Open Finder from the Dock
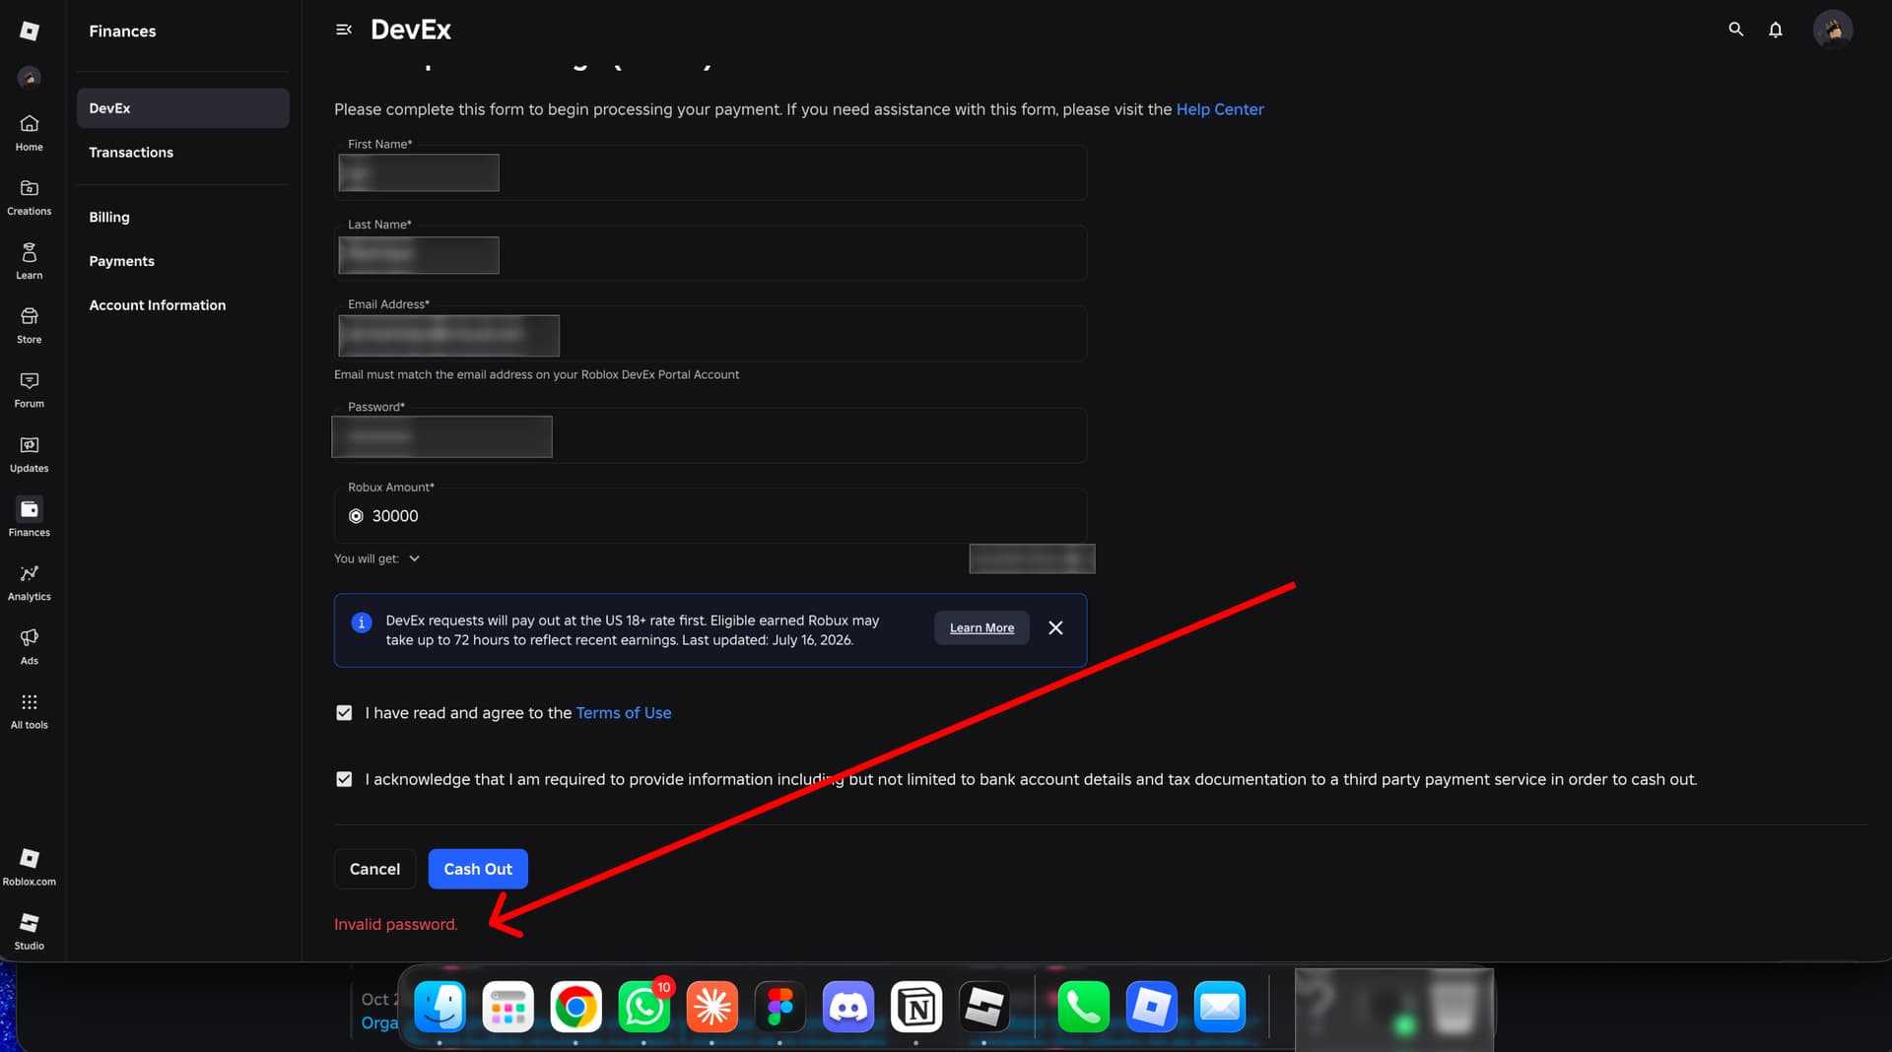Viewport: 1892px width, 1052px height. (x=439, y=1007)
